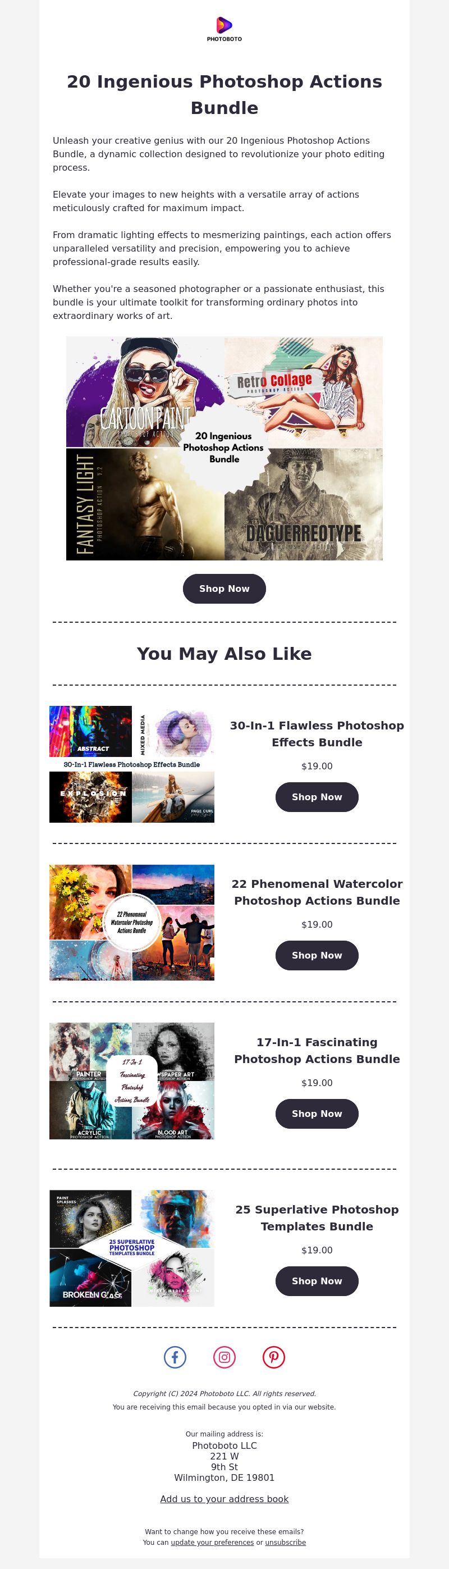Click the unsubscribe link
The image size is (449, 1569).
pyautogui.click(x=285, y=1542)
